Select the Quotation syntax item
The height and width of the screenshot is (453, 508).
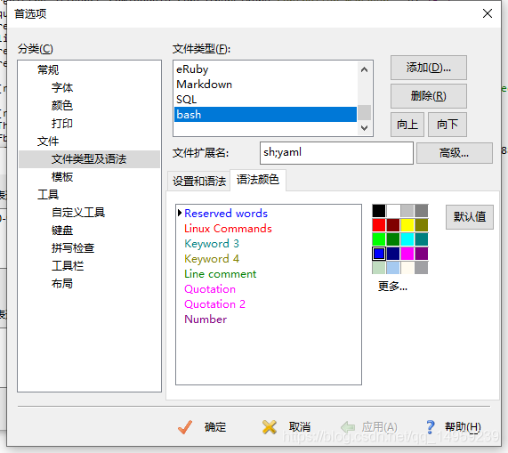pyautogui.click(x=210, y=289)
